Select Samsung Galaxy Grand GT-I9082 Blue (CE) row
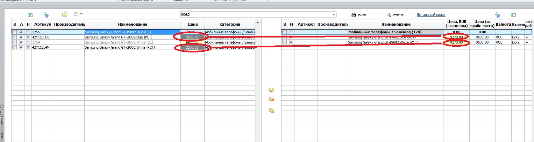 click(x=132, y=32)
